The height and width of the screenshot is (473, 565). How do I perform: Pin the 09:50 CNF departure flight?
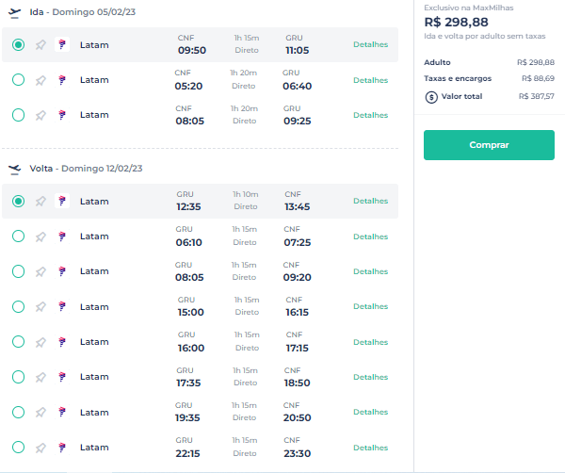[x=40, y=45]
